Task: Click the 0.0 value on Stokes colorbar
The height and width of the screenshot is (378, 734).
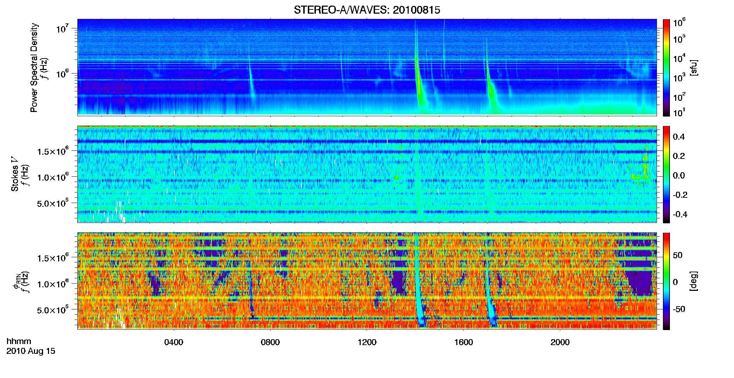Action: point(679,175)
